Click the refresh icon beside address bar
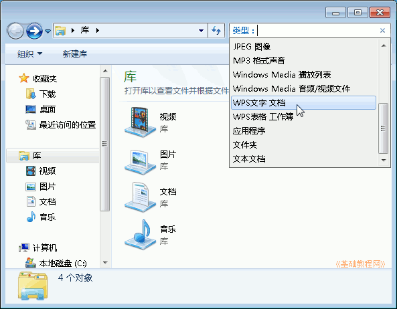397x309 pixels. 216,31
